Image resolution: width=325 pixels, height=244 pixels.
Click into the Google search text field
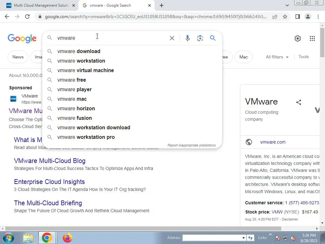point(112,38)
